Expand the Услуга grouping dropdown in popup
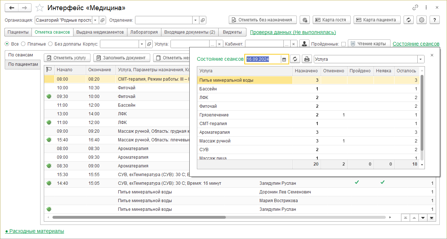 pos(421,59)
